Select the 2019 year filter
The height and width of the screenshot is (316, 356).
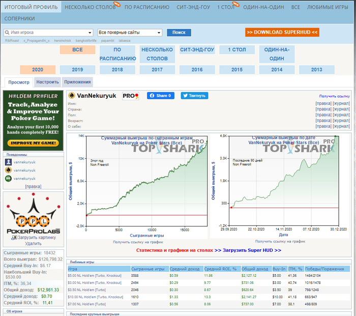(77, 70)
